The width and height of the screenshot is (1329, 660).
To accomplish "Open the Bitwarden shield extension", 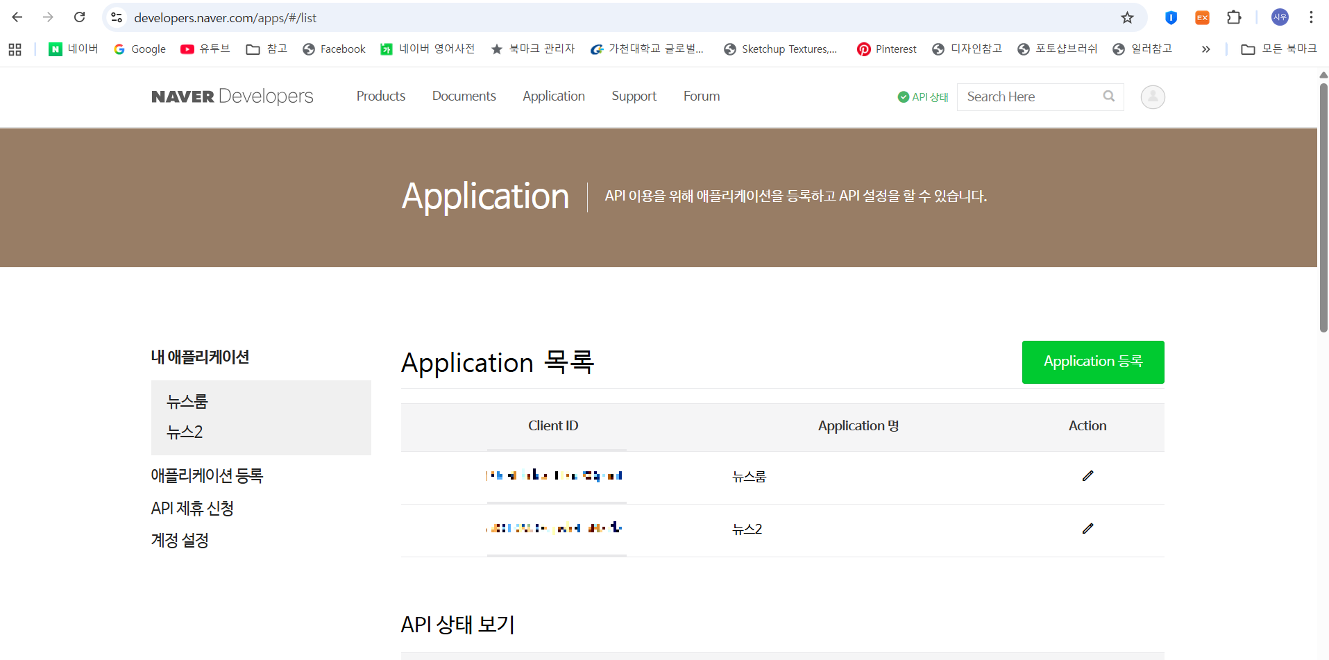I will click(1171, 17).
